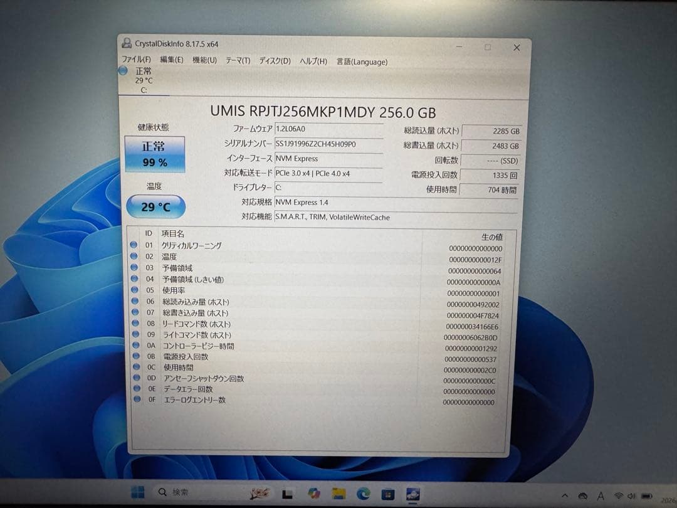Viewport: 677px width, 508px height.
Task: Click the OneDrive cloud tray icon
Action: pos(583,496)
